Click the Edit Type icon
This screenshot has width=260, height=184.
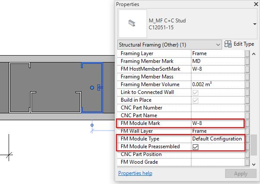click(229, 44)
